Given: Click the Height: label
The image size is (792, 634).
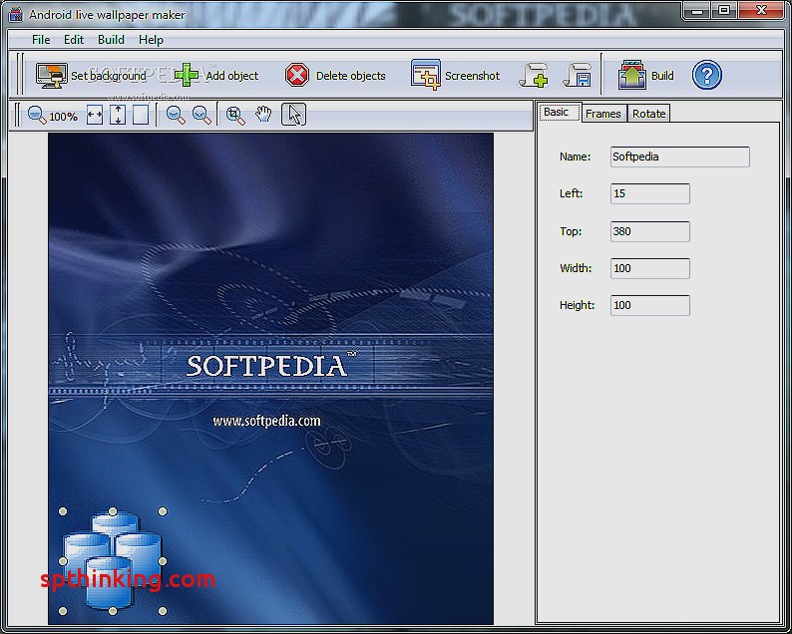Looking at the screenshot, I should click(x=577, y=305).
